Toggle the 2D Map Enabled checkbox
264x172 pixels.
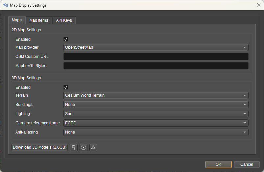[x=66, y=39]
